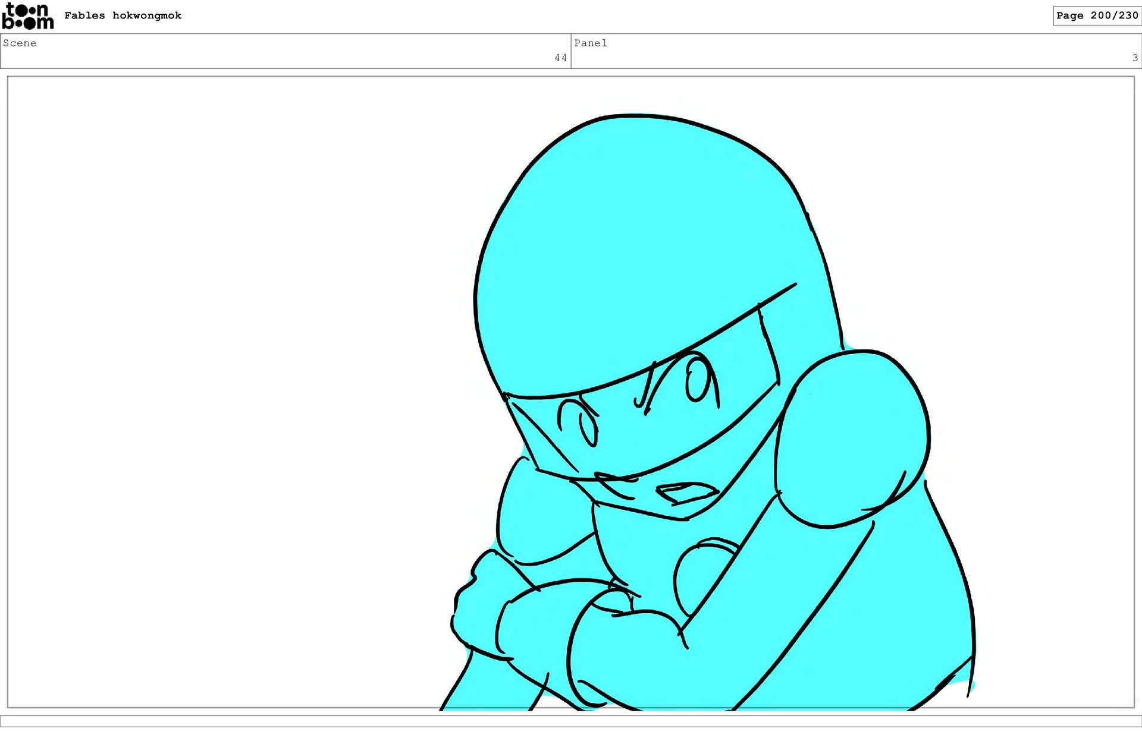Click the 'Panel' header label
Viewport: 1142px width, 738px height.
pos(590,43)
